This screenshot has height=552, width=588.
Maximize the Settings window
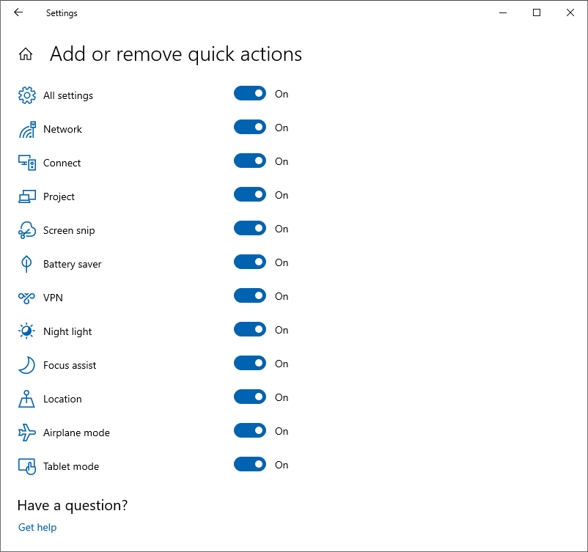pyautogui.click(x=537, y=12)
